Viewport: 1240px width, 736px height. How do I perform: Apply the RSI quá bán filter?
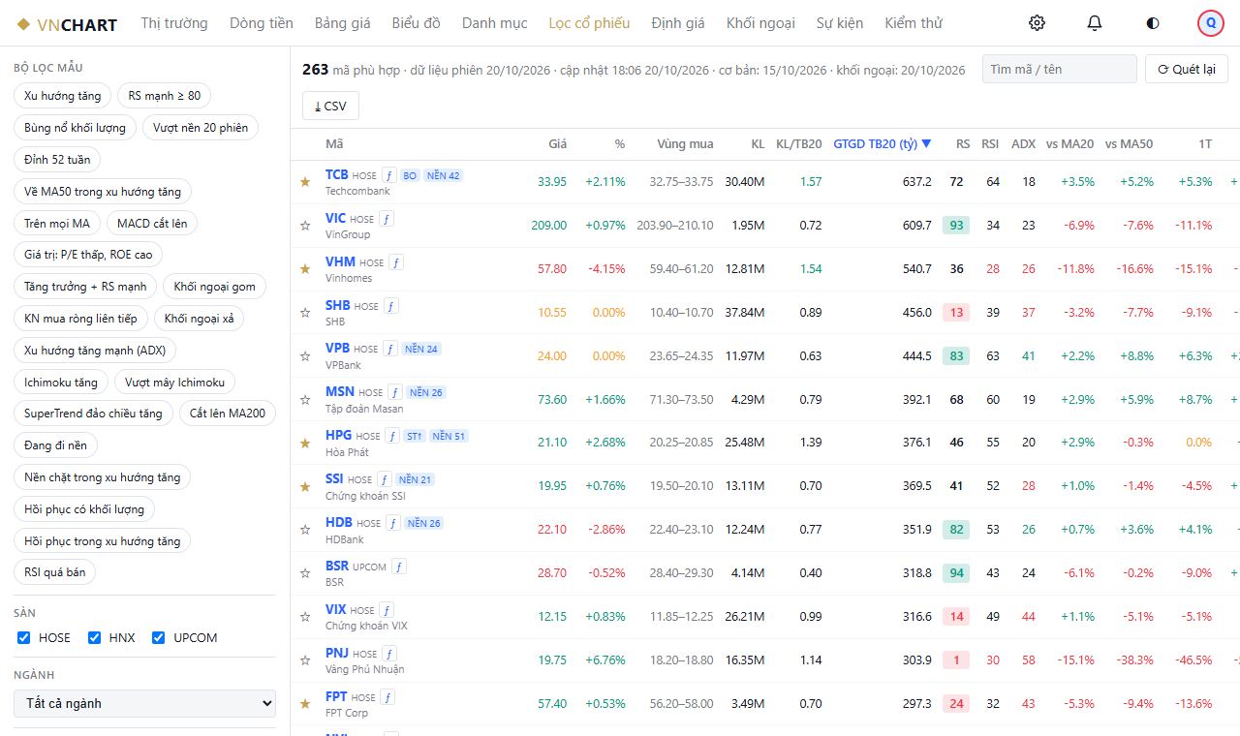pos(55,572)
